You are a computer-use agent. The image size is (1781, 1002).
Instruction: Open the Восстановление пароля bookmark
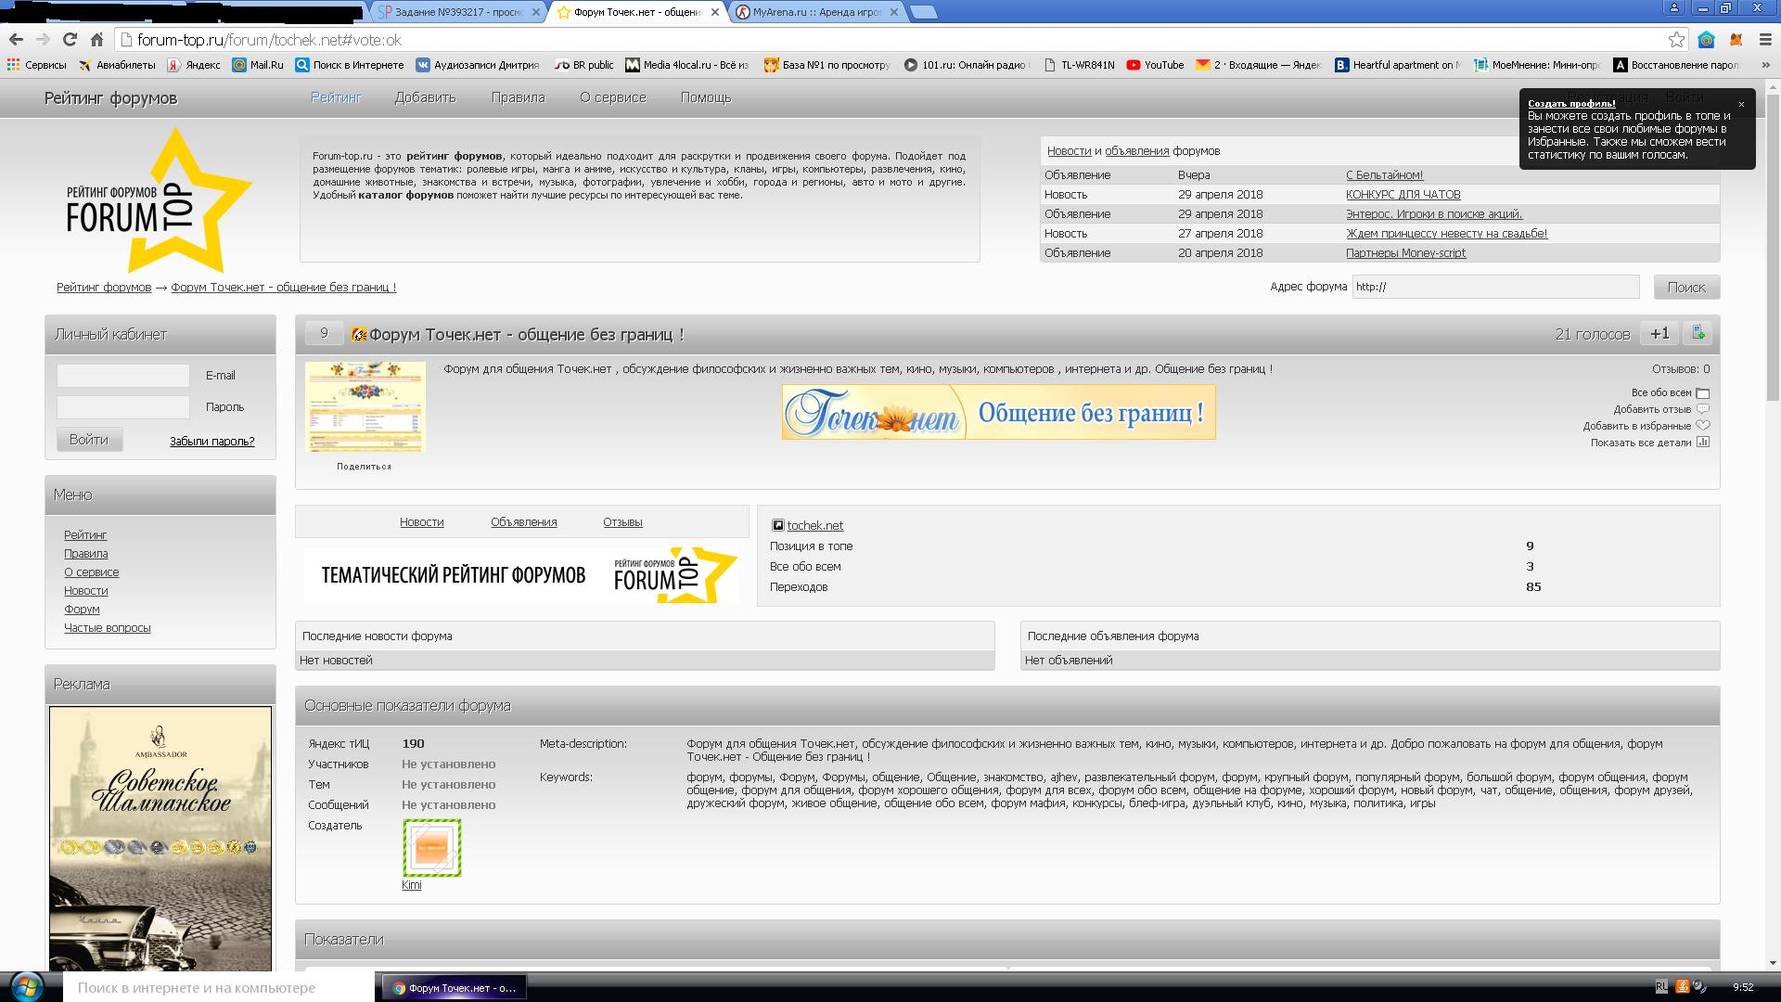[x=1676, y=65]
